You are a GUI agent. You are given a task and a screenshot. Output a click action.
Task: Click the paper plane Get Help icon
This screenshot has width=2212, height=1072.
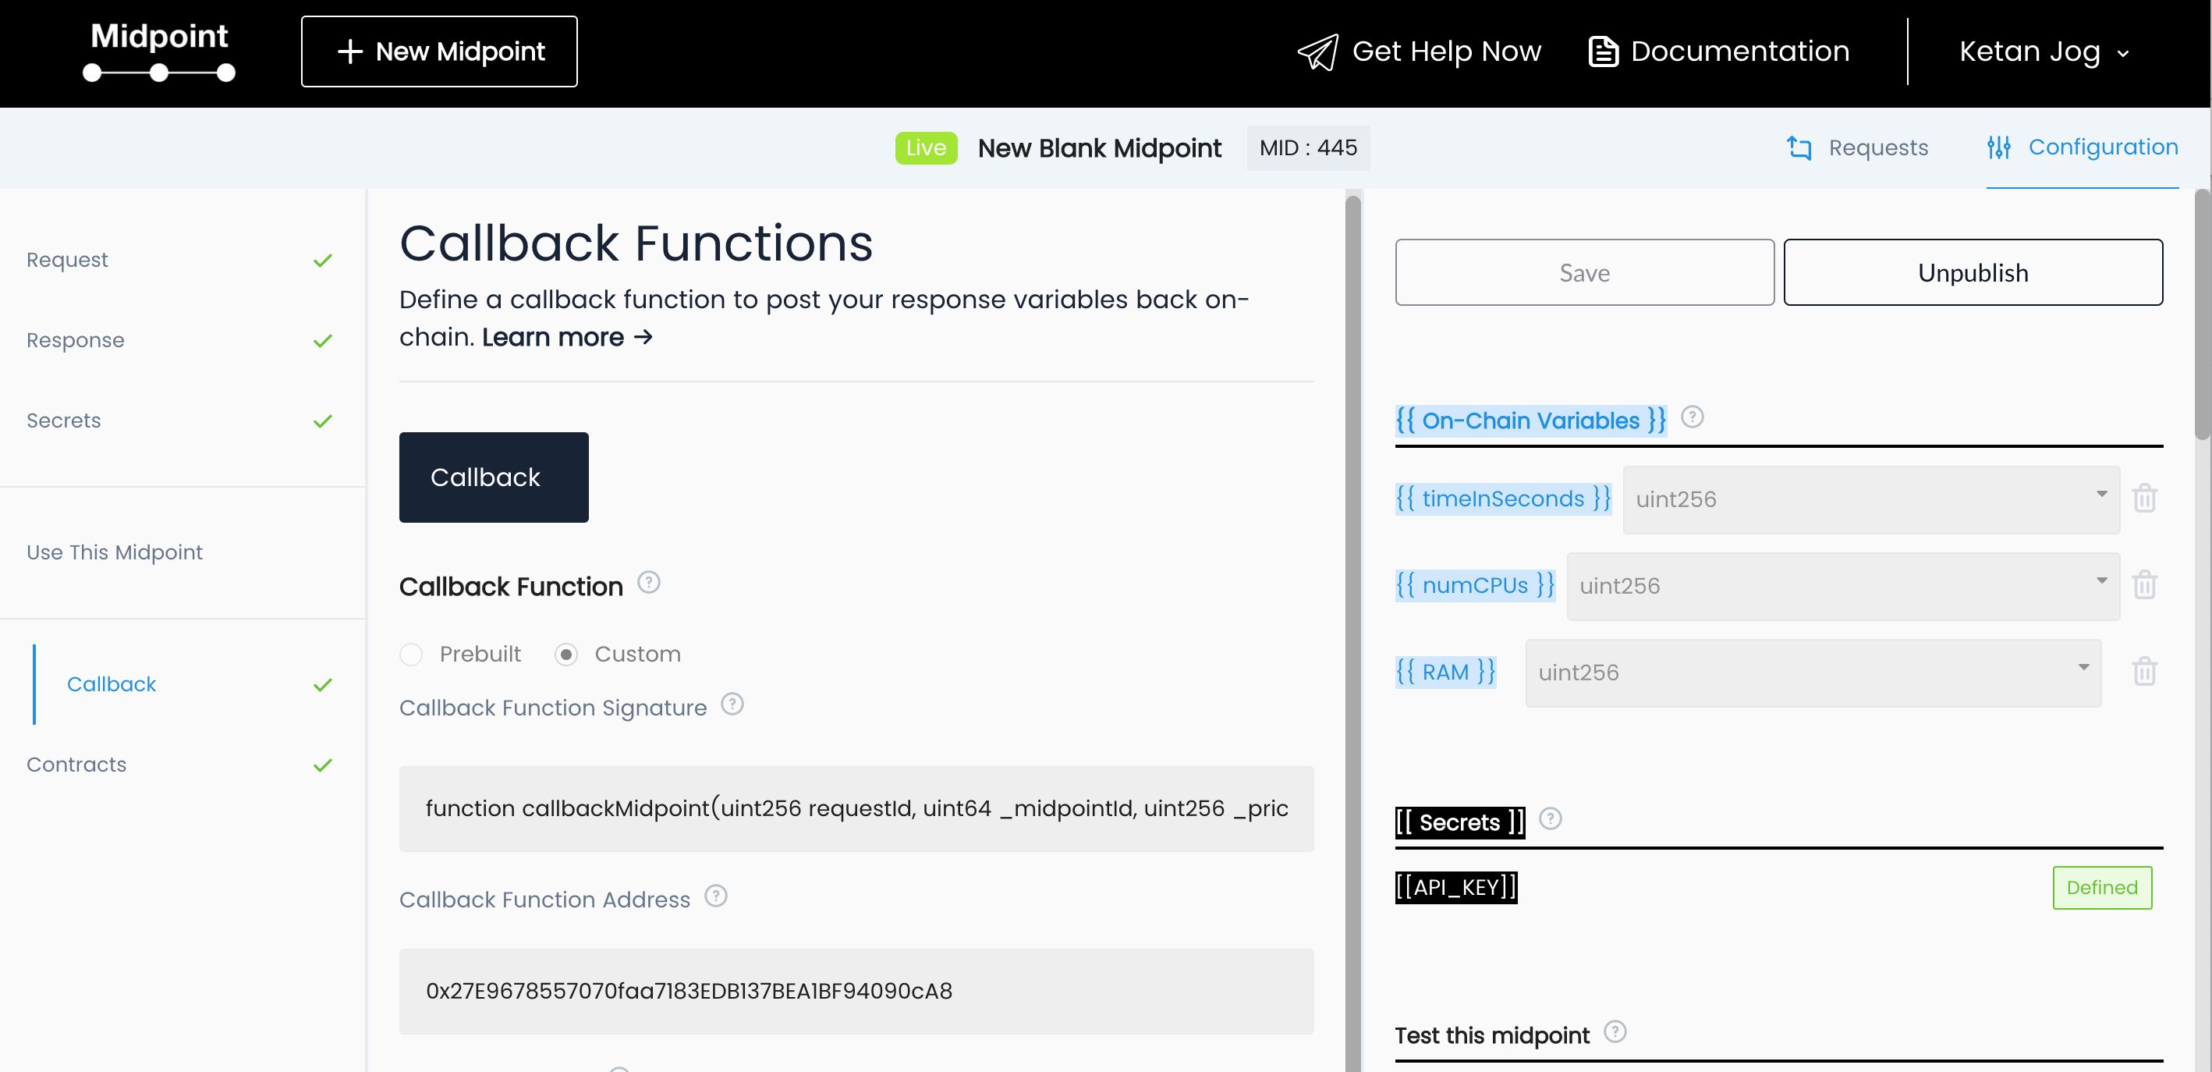1317,51
